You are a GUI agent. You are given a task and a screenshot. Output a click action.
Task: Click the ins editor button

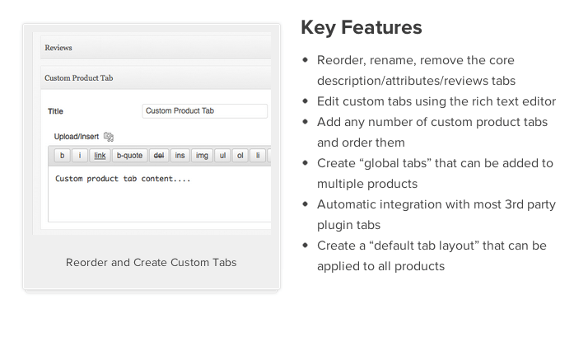[180, 155]
